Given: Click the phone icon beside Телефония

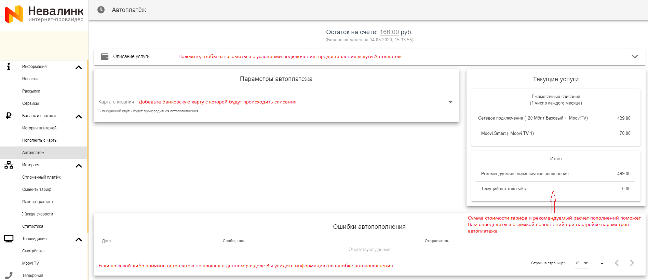Looking at the screenshot, I should [x=9, y=275].
